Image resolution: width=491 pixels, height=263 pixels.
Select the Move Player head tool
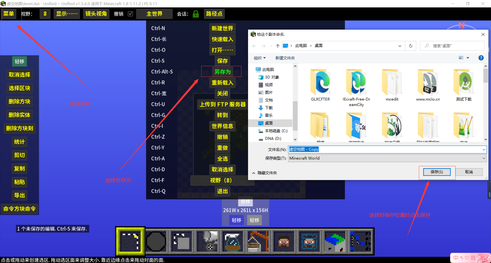(x=284, y=241)
